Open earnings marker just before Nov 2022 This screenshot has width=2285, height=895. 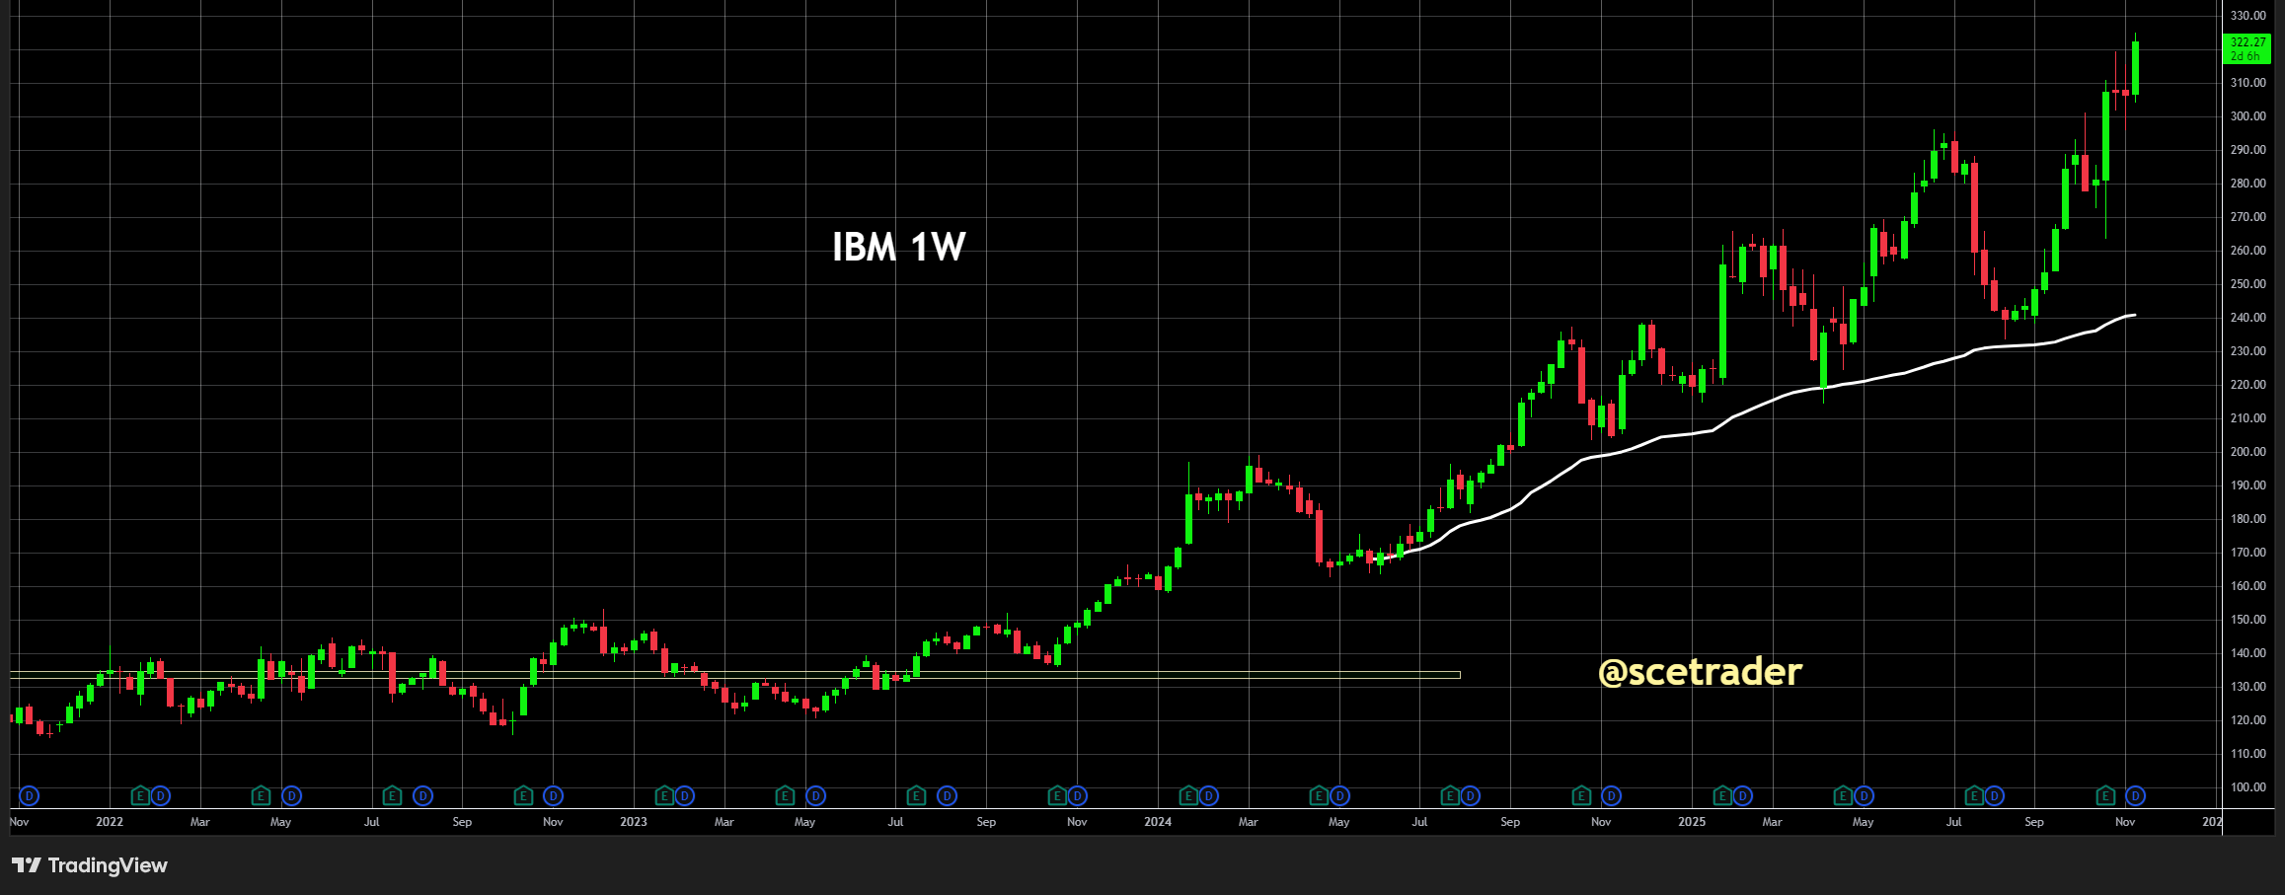pos(523,795)
